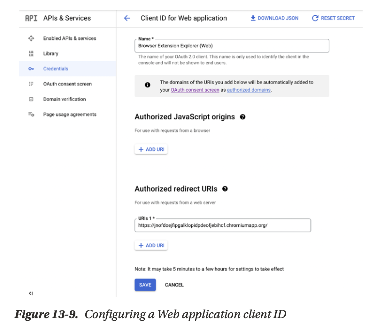The image size is (377, 336).
Task: Click the Page usage agreements icon
Action: pyautogui.click(x=31, y=114)
